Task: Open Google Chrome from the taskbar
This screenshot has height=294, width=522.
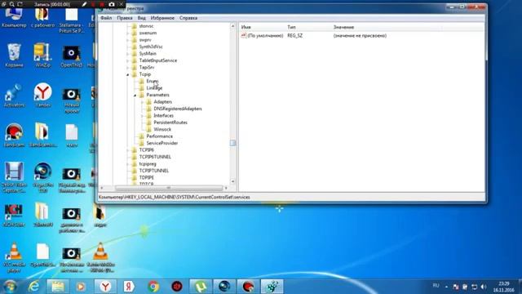Action: (x=153, y=287)
